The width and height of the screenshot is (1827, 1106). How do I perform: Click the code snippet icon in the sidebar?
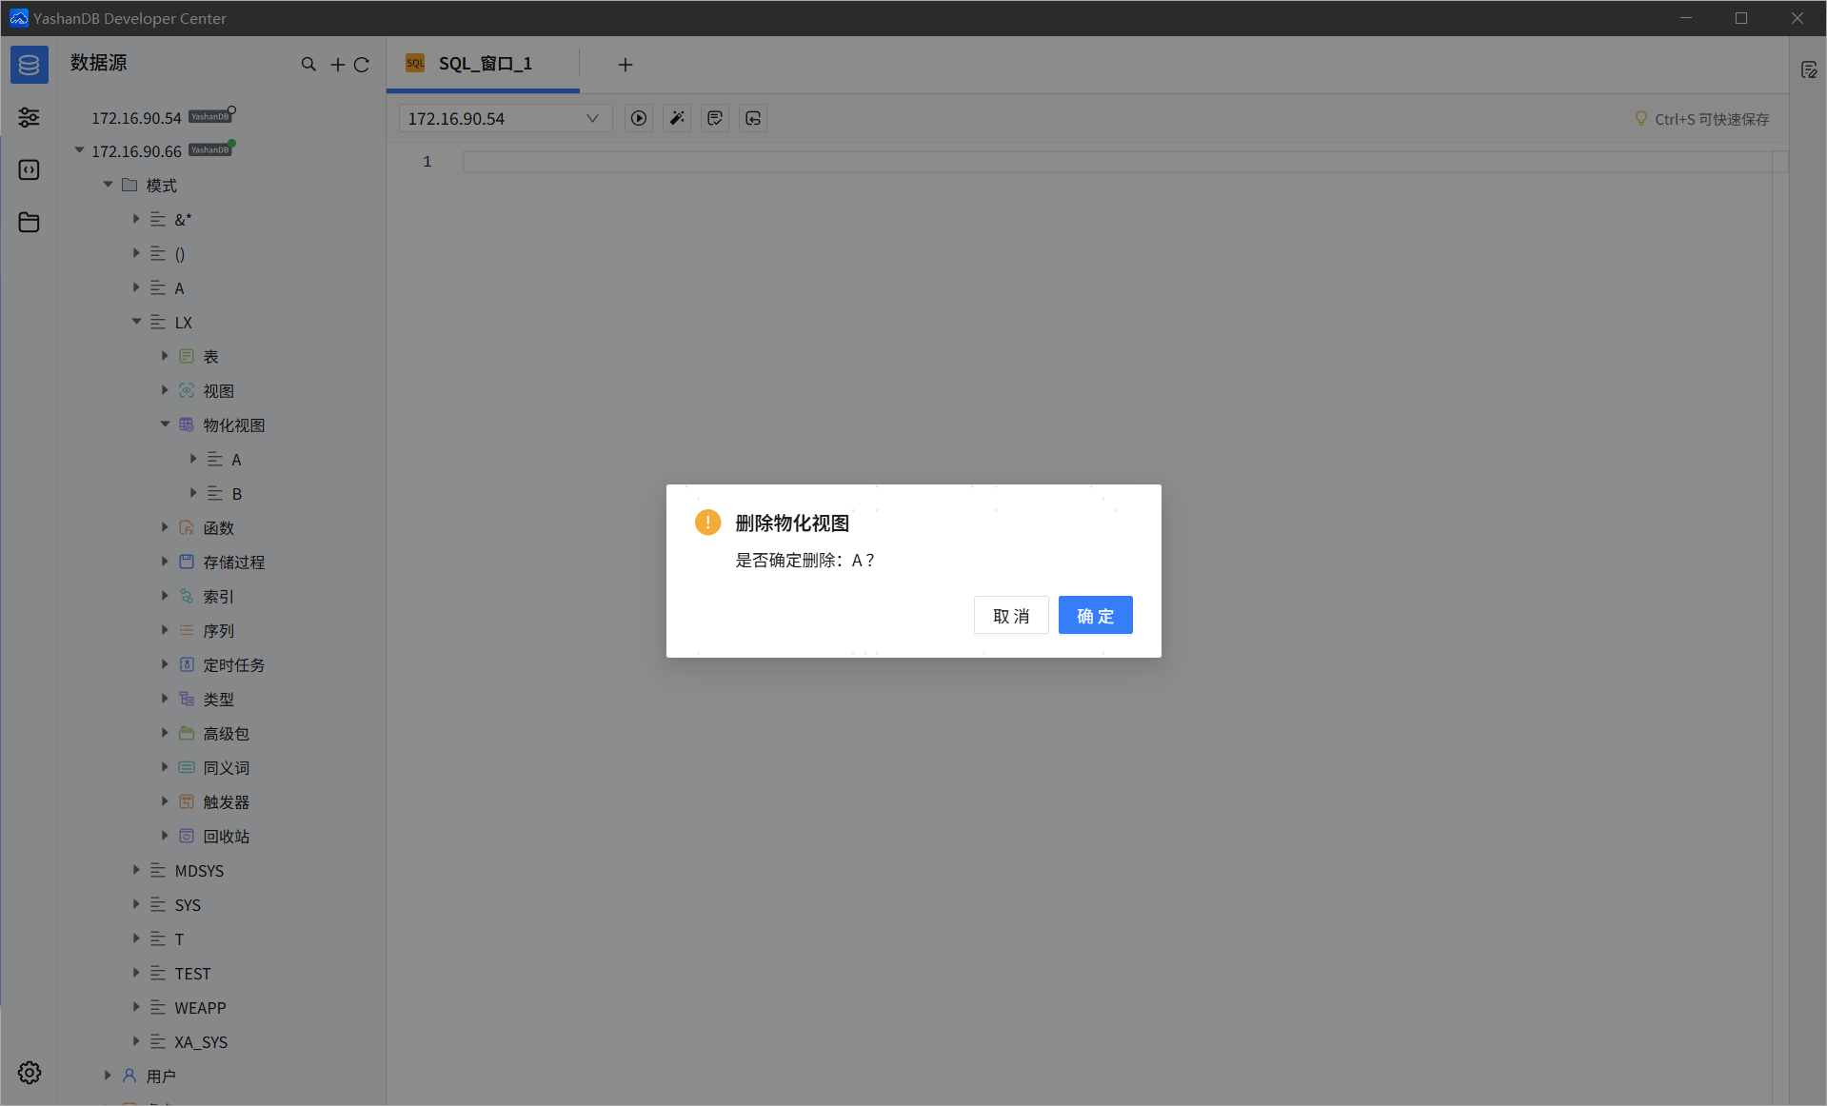click(30, 170)
